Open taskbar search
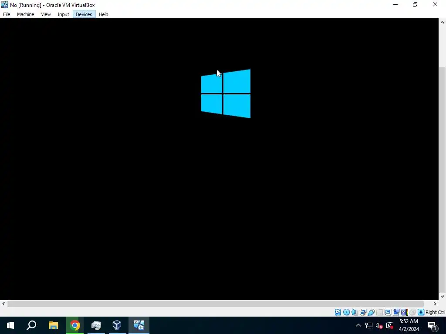The height and width of the screenshot is (334, 446). [x=31, y=325]
